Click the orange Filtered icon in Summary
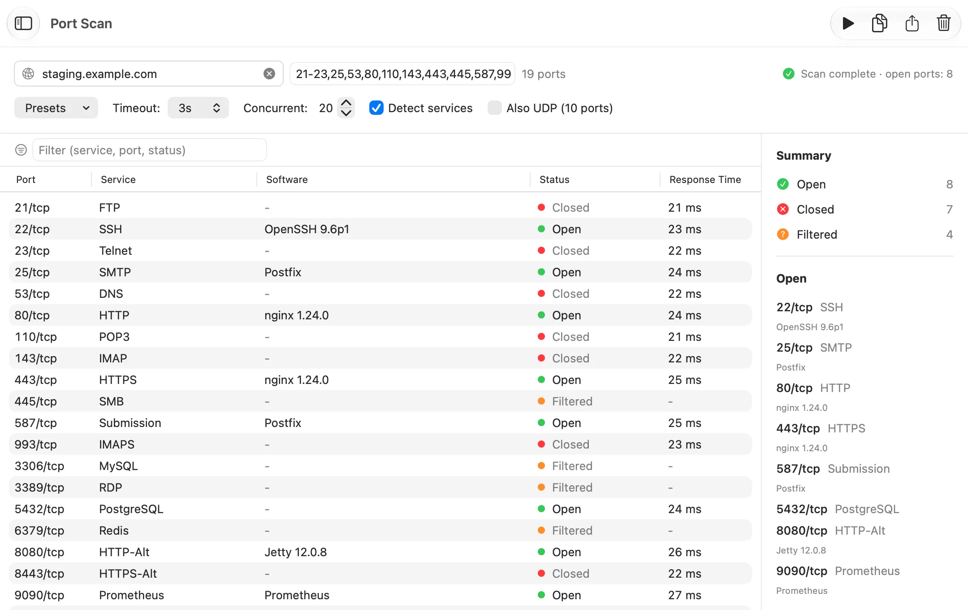The image size is (968, 610). [x=783, y=234]
